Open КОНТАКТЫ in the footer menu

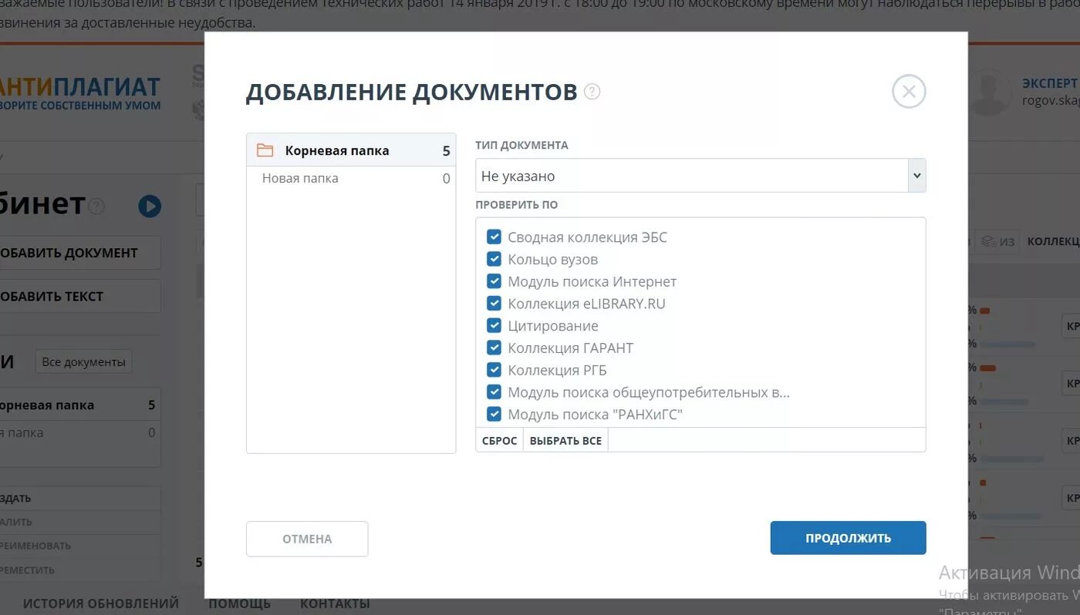(x=335, y=603)
